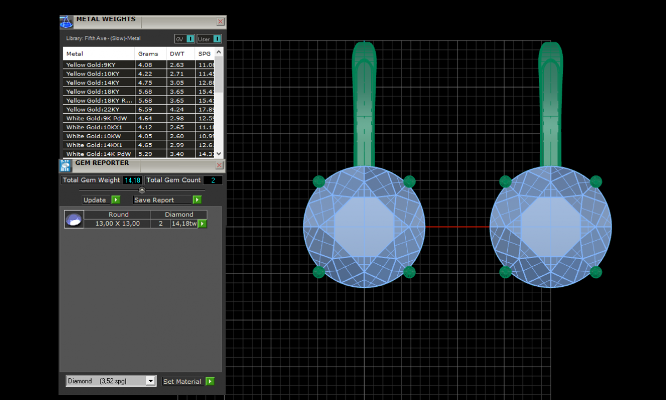The width and height of the screenshot is (666, 400).
Task: Click the Gem Reporter panel icon
Action: coord(65,165)
